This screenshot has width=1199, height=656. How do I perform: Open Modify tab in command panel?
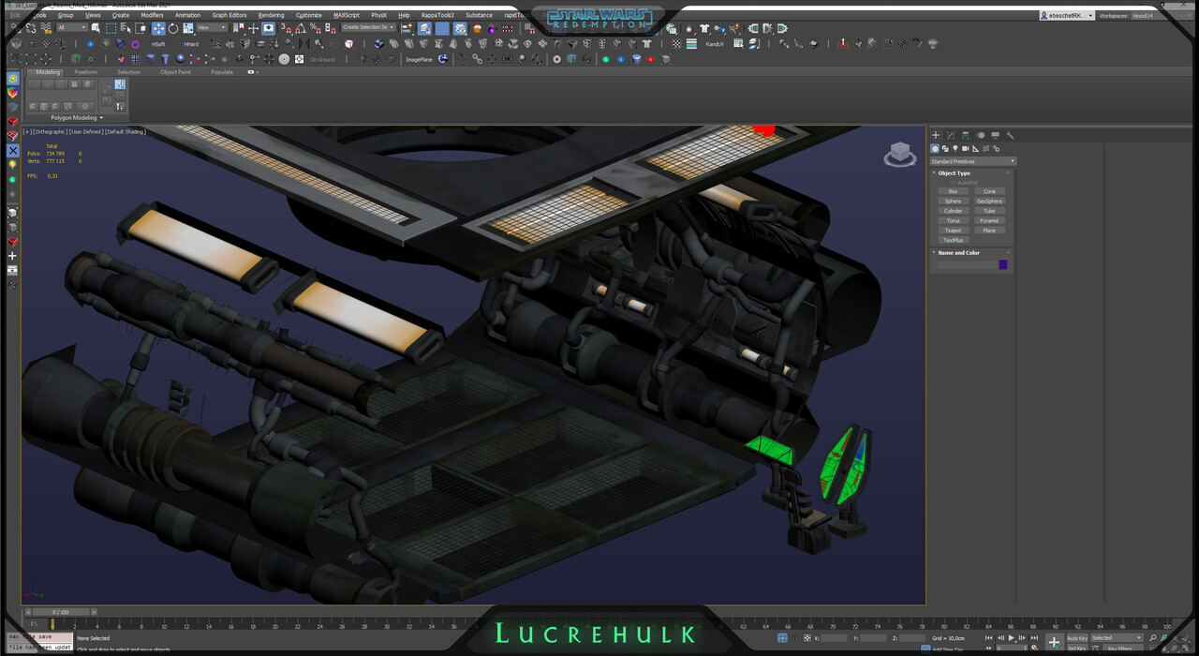(951, 135)
